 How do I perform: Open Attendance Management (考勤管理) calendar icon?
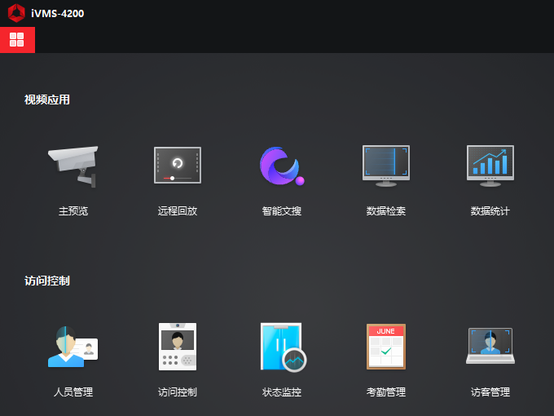tap(386, 347)
